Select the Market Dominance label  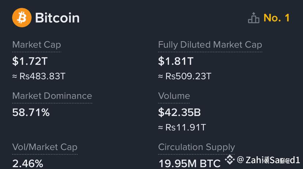tap(52, 96)
